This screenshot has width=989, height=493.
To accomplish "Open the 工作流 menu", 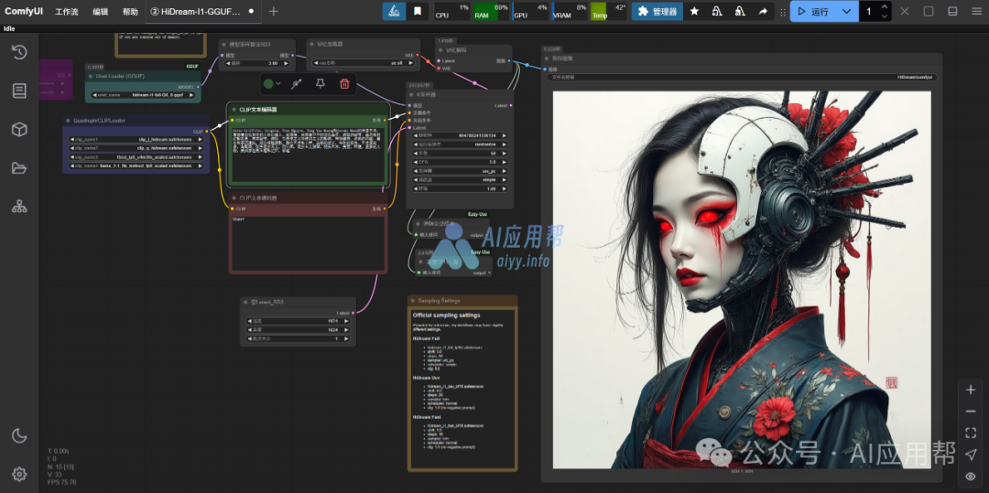I will click(x=67, y=11).
